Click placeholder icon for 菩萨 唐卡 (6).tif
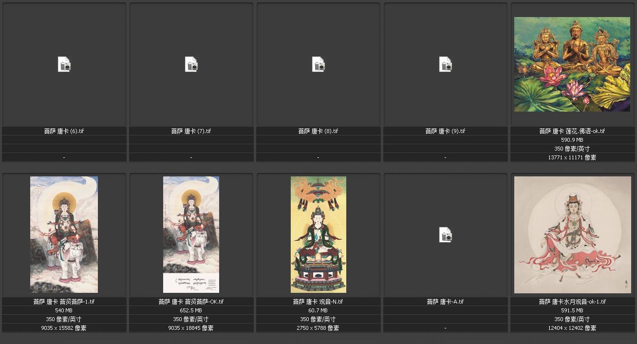The image size is (637, 344). [x=64, y=64]
